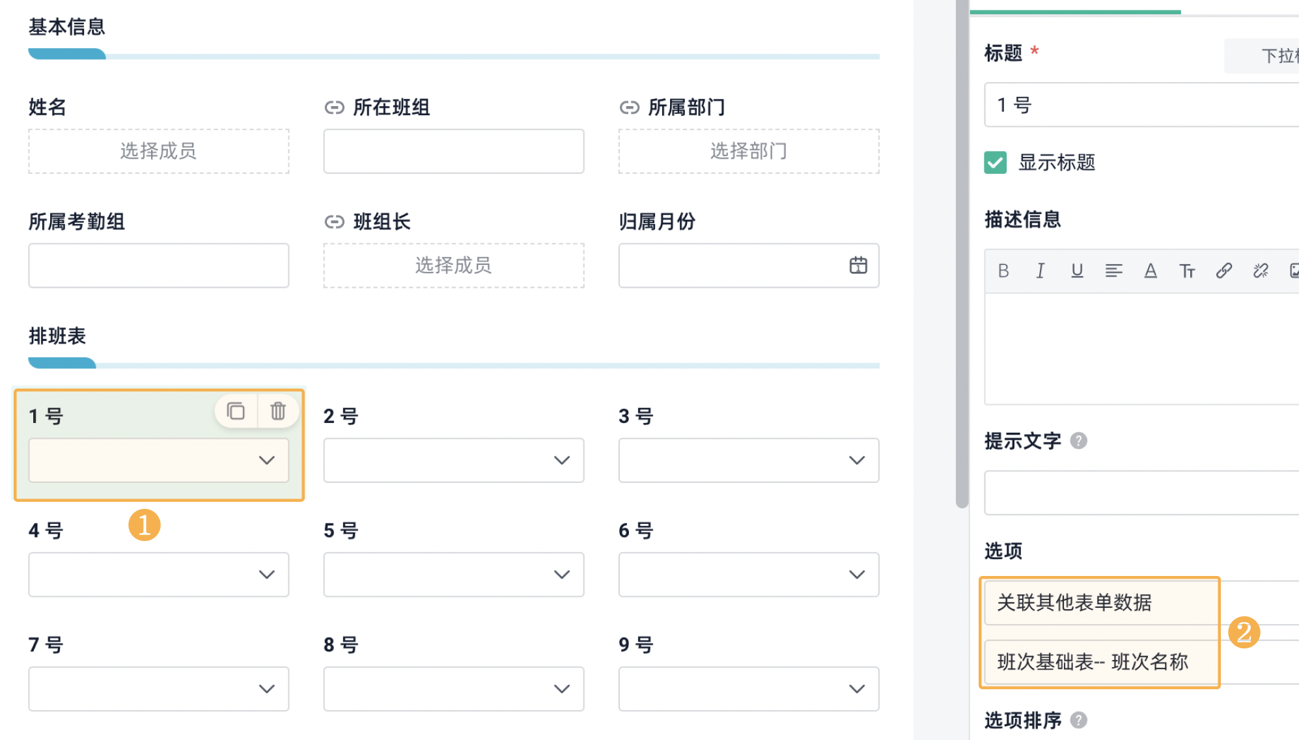Screen dimensions: 1299x740
Task: Click the copy icon on 1号 field
Action: pyautogui.click(x=236, y=411)
